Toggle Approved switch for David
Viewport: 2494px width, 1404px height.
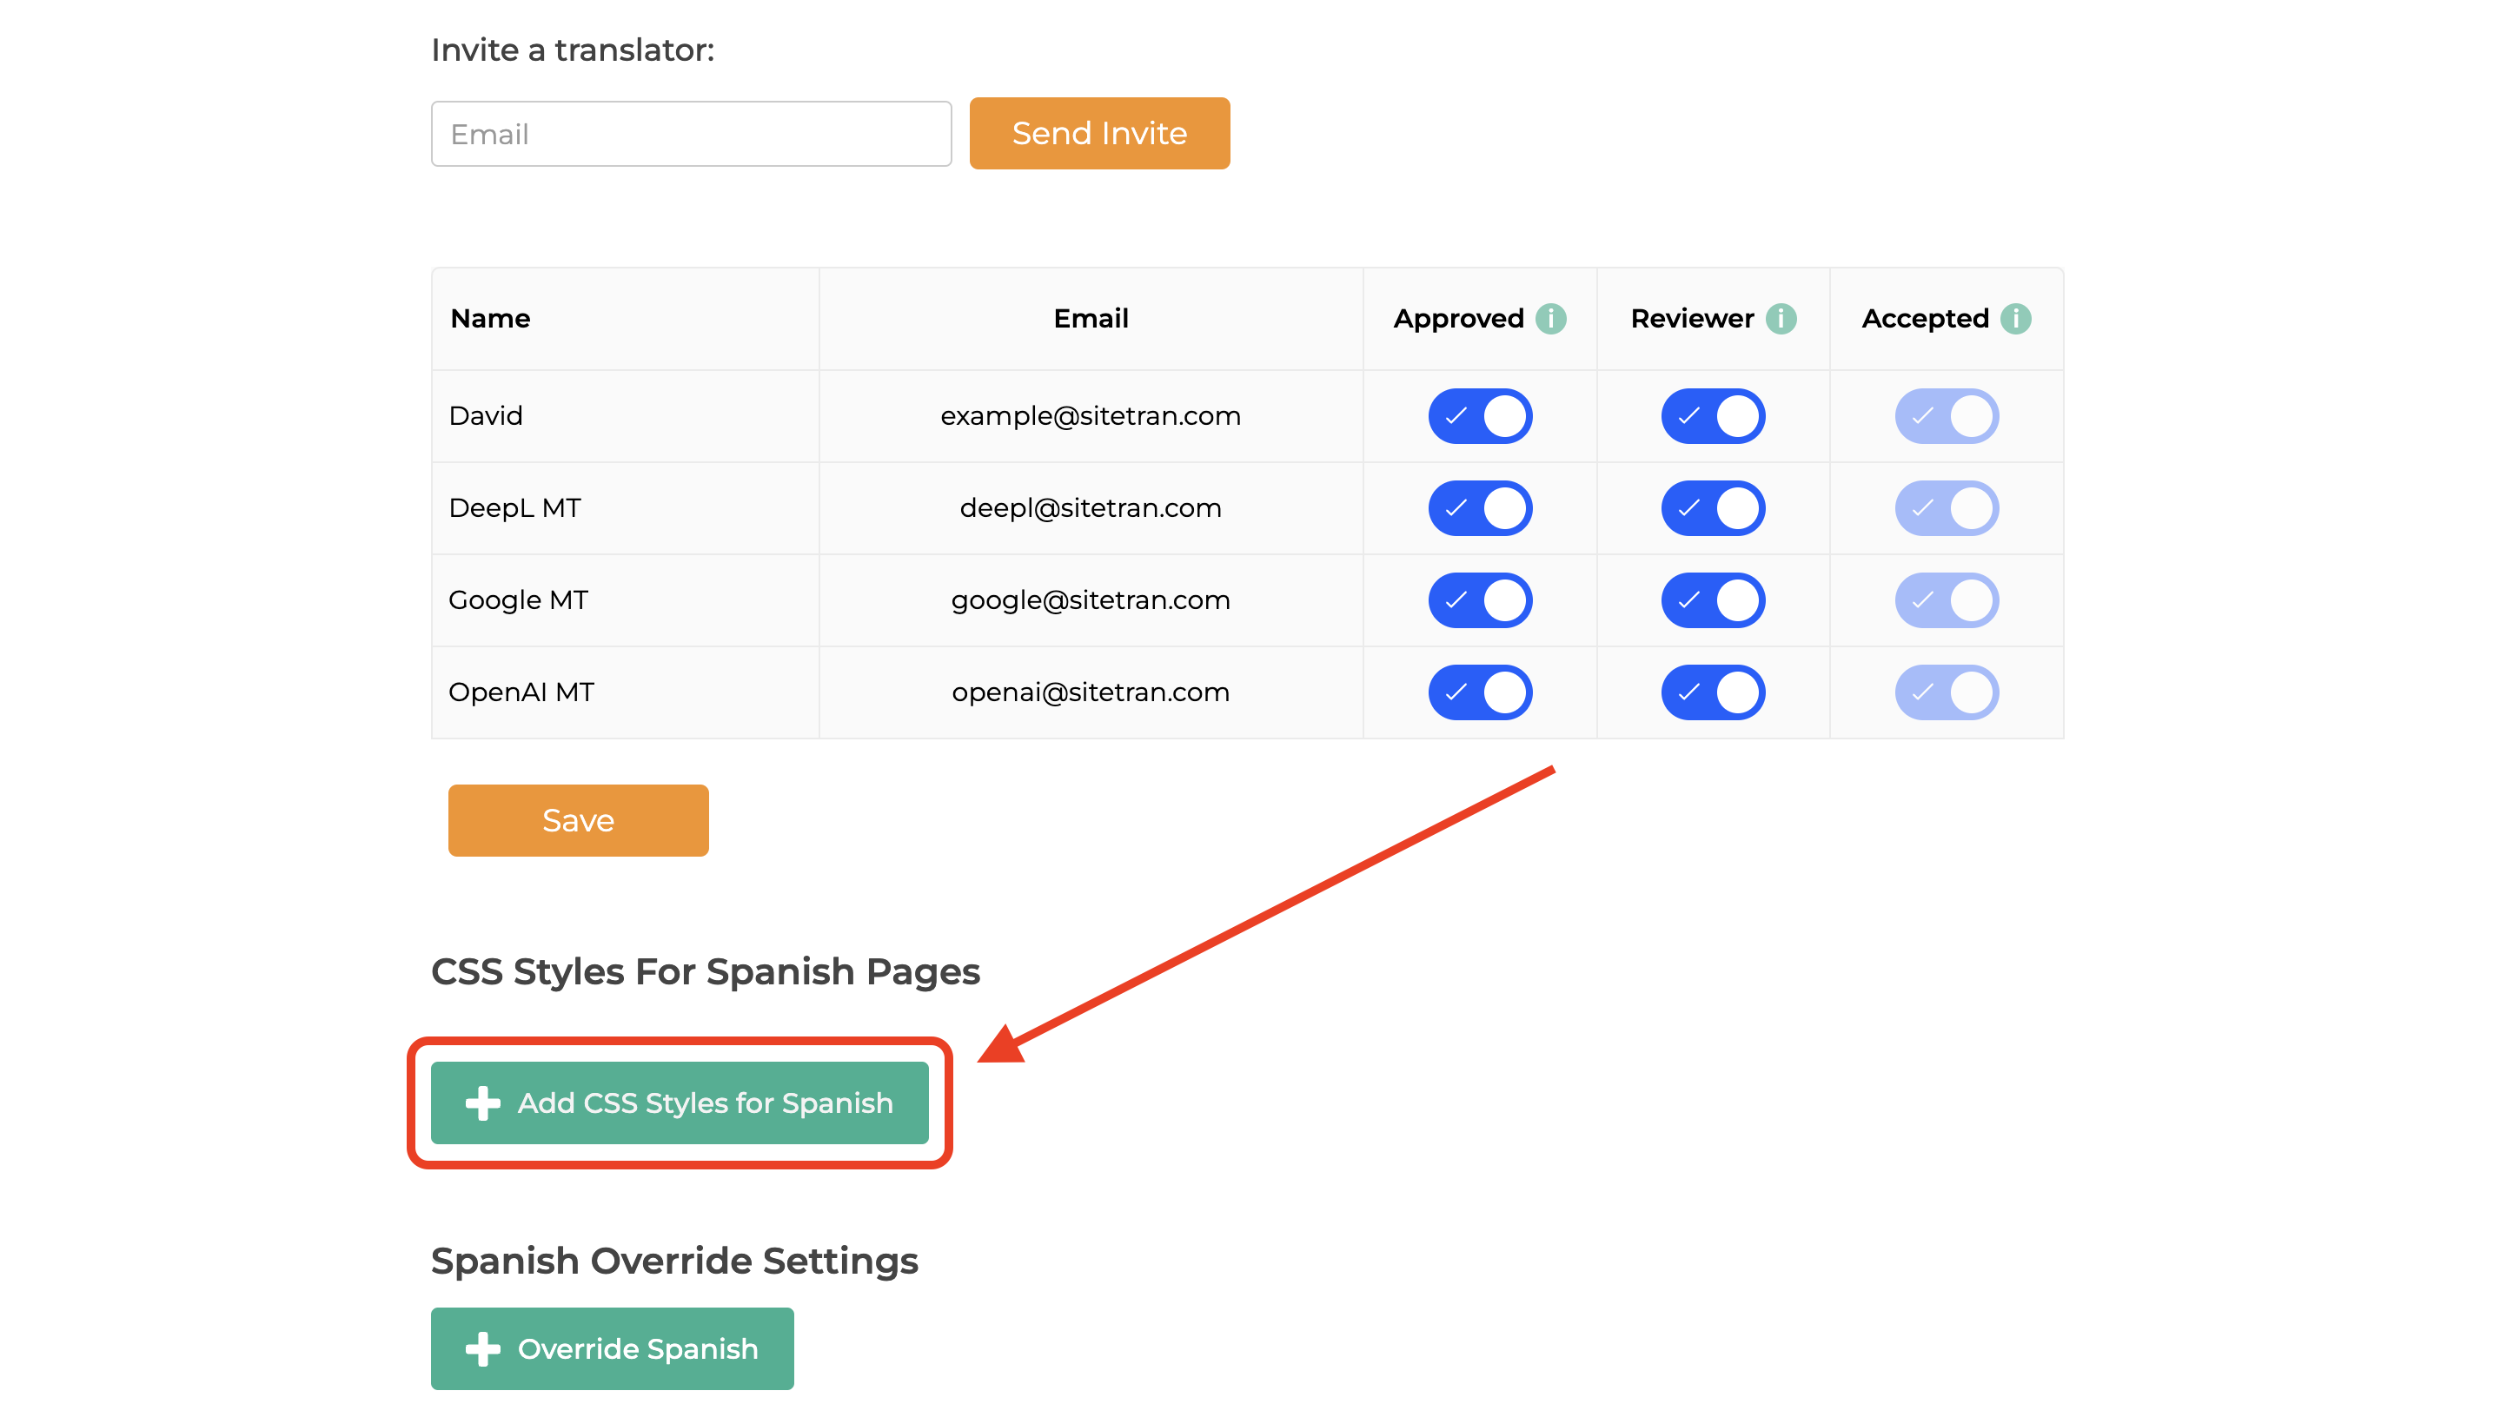pos(1479,416)
